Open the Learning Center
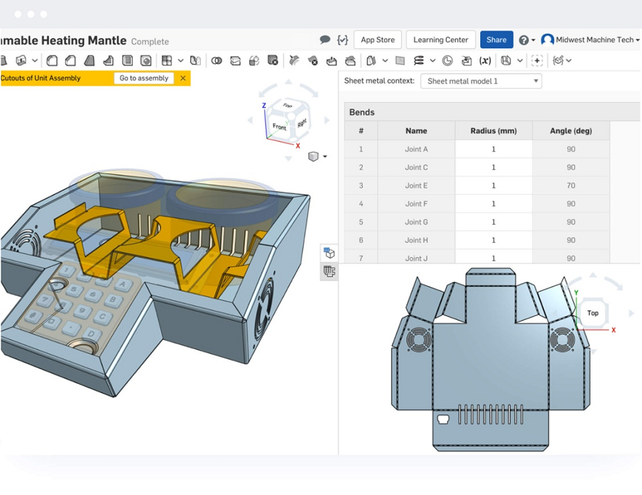 (x=441, y=40)
